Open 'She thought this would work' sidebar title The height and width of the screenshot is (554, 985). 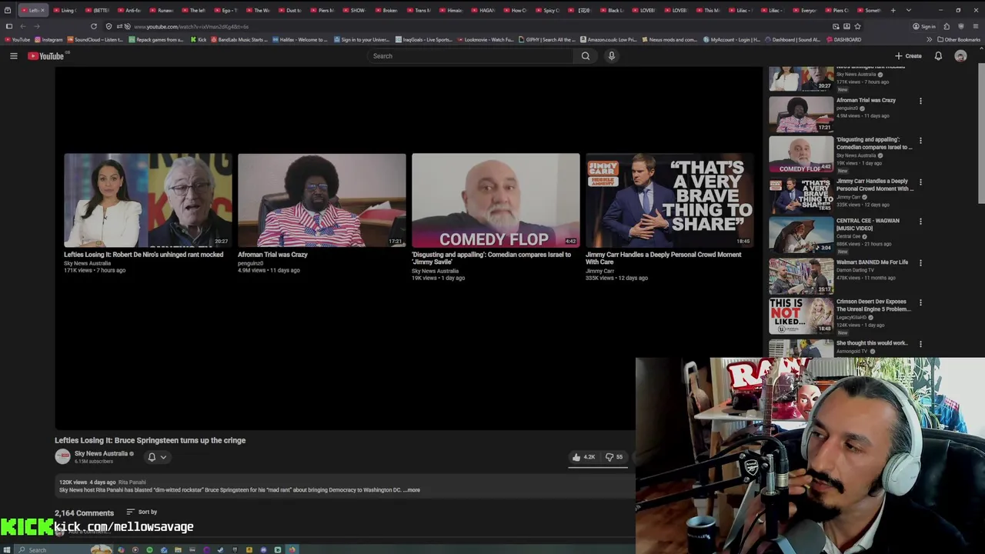[x=872, y=343]
